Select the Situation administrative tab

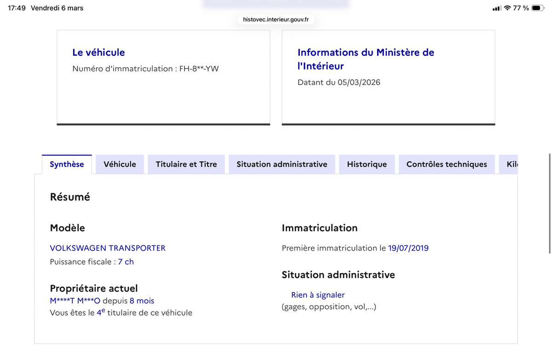point(282,164)
